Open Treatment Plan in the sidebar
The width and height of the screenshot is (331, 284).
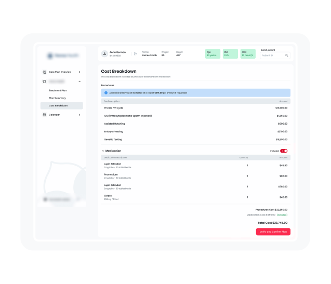[57, 90]
